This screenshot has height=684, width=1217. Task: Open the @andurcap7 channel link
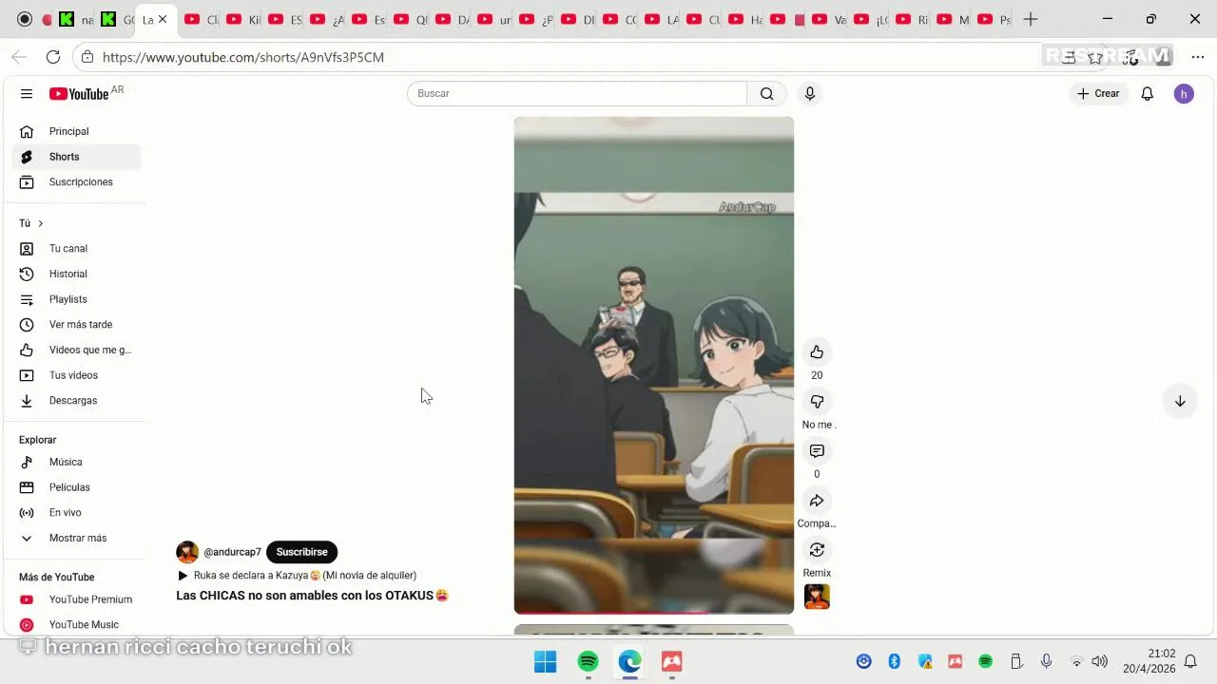pyautogui.click(x=232, y=552)
